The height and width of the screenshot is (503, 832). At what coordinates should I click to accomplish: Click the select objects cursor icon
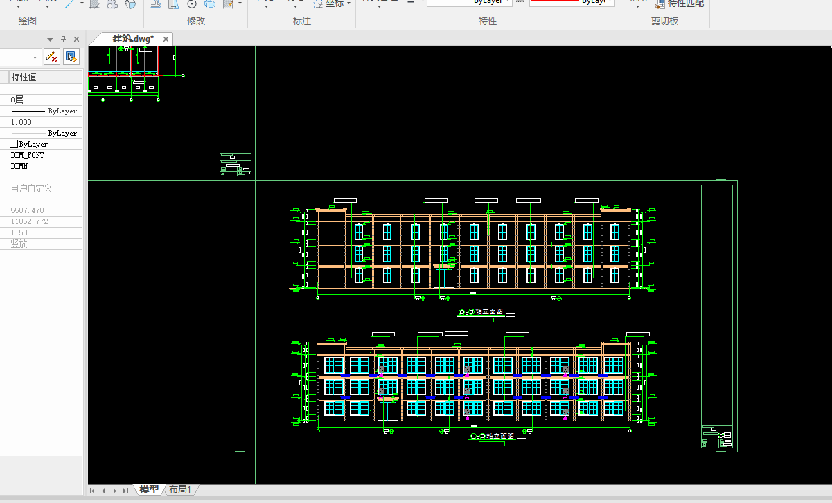tap(71, 57)
